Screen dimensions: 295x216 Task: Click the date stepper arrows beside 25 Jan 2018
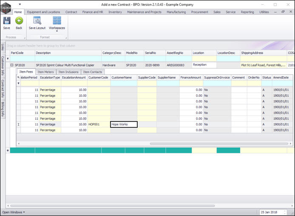285,212
